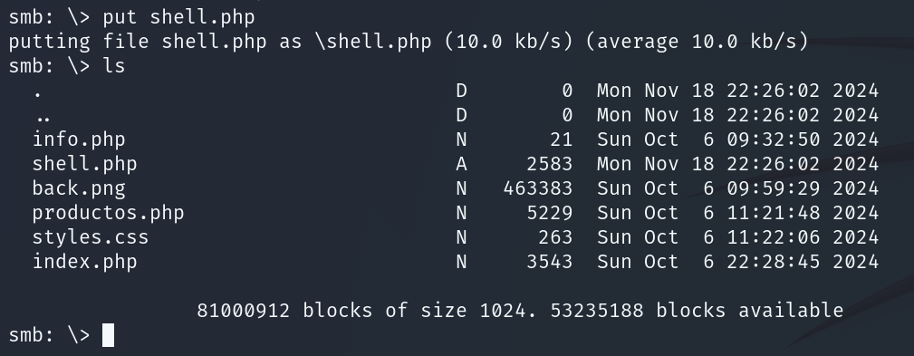914x356 pixels.
Task: Click the back.png file entry
Action: coord(79,188)
